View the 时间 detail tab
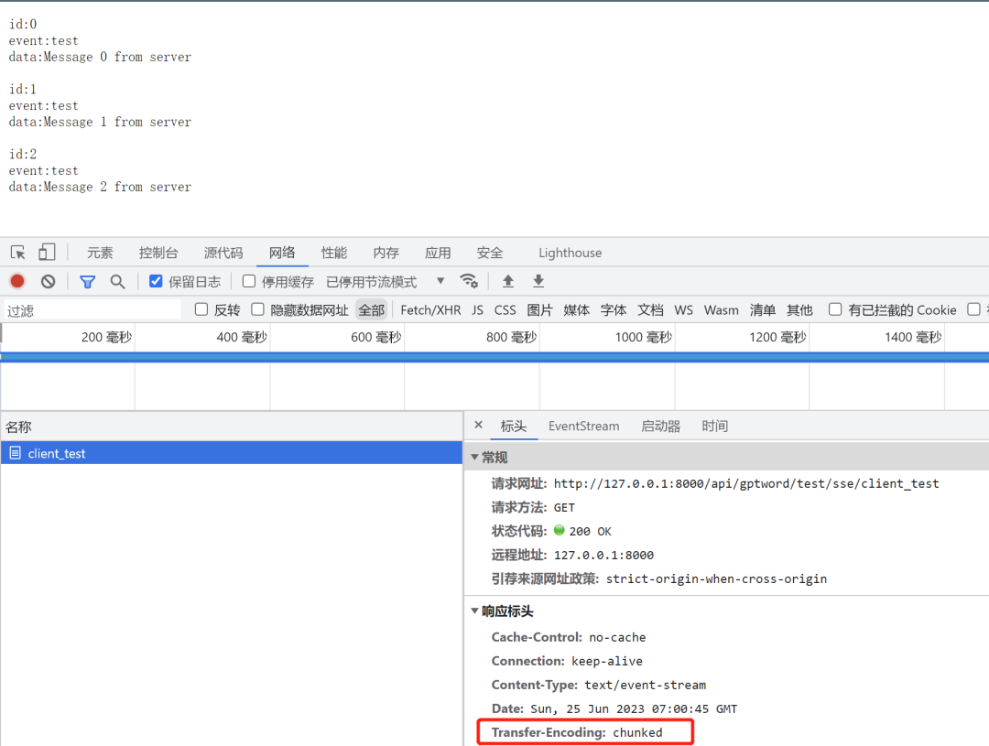The height and width of the screenshot is (746, 989). (x=714, y=427)
